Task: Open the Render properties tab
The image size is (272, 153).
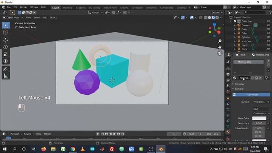Action: click(228, 69)
